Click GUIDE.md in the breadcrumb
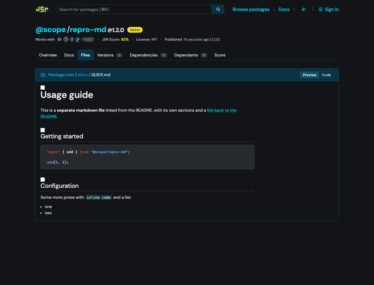The height and width of the screenshot is (285, 374). [101, 75]
